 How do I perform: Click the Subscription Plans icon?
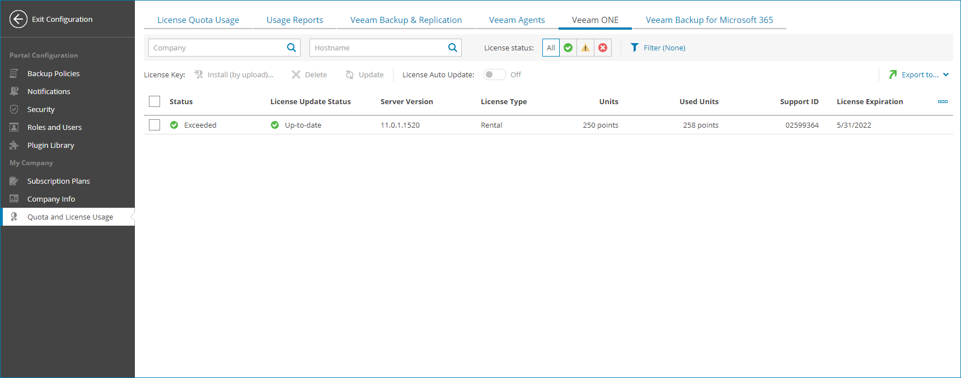click(14, 181)
